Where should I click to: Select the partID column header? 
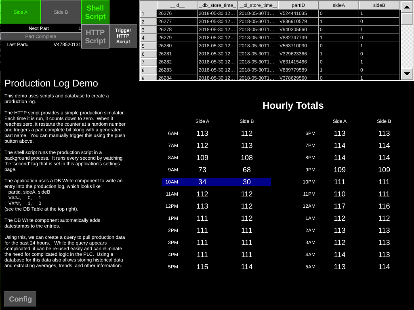[298, 5]
